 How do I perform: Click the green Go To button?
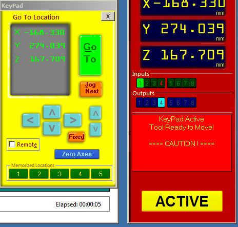[x=90, y=55]
